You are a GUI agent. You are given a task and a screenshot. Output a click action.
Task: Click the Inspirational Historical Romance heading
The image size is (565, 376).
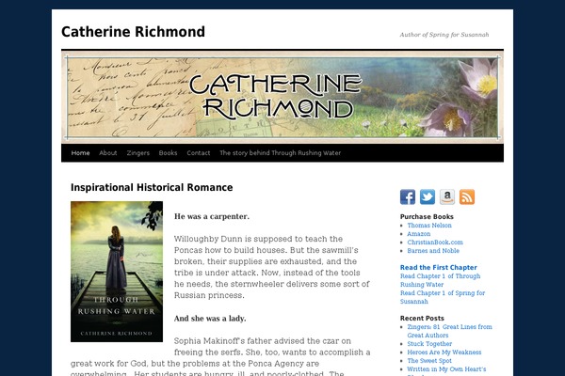(x=152, y=187)
